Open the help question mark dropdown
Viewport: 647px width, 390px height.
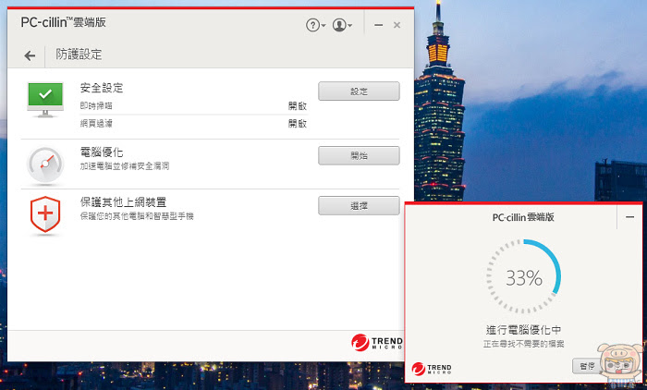tap(316, 25)
